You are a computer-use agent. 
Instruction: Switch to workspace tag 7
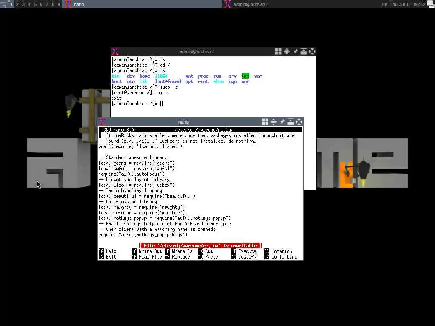[x=47, y=4]
